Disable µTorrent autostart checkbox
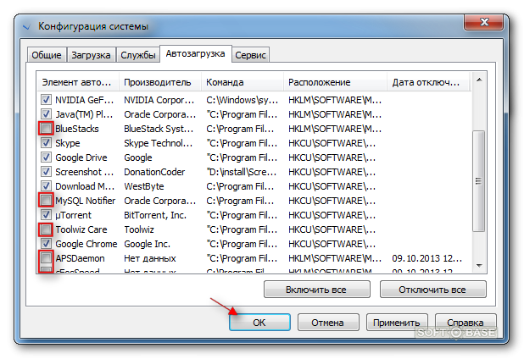Viewport: 524px width, 359px height. (46, 214)
